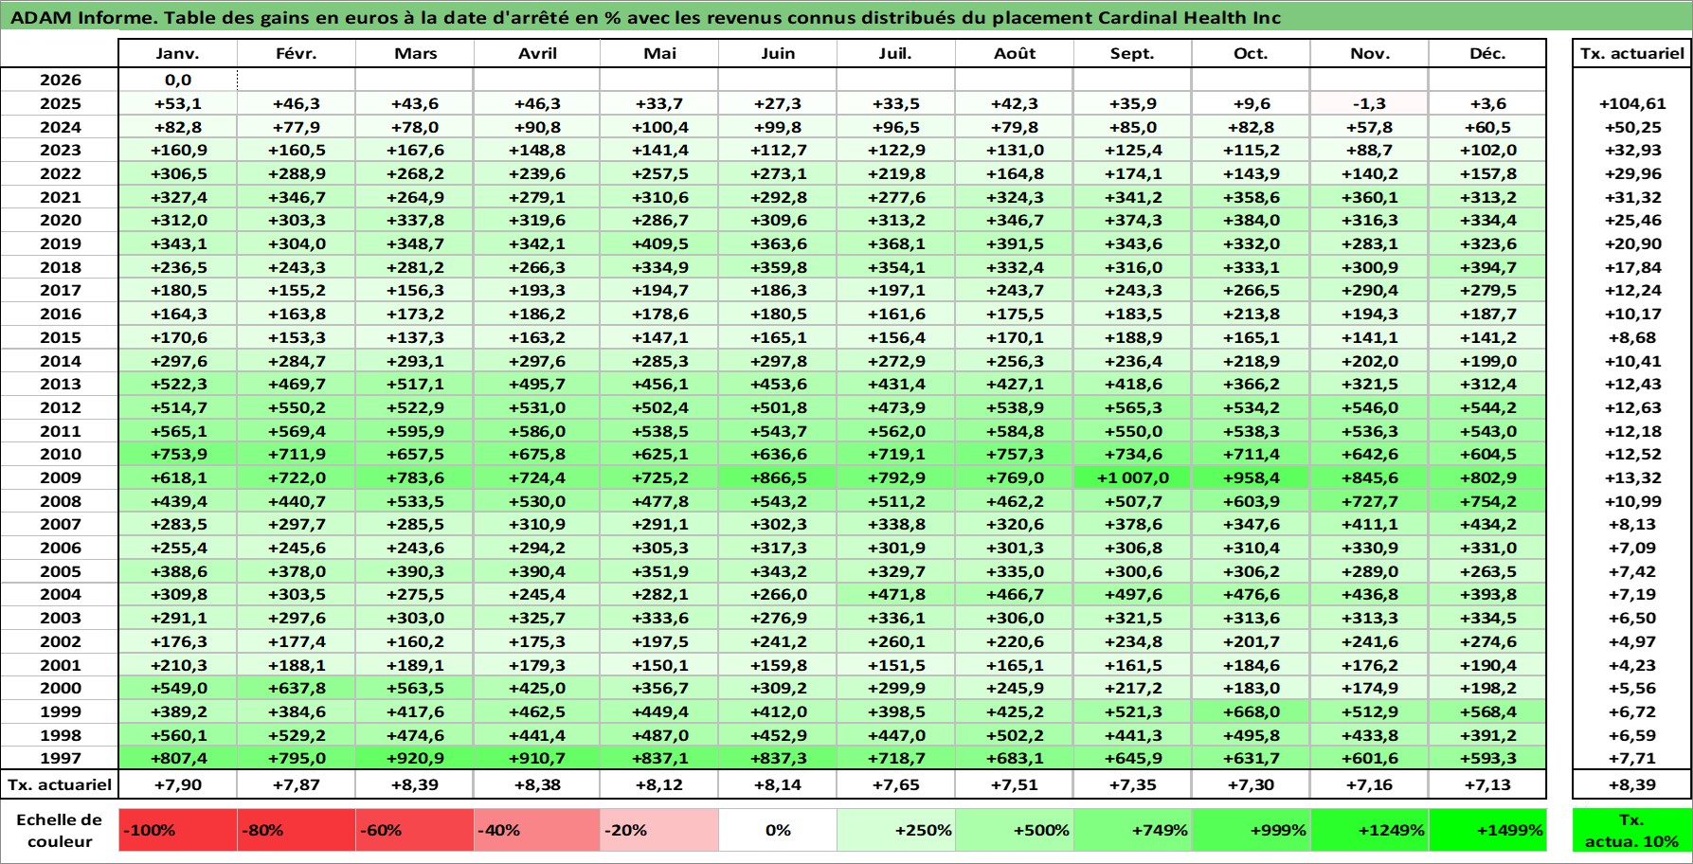Click the +471,8 cell in 2004 row
The width and height of the screenshot is (1693, 864).
[896, 594]
